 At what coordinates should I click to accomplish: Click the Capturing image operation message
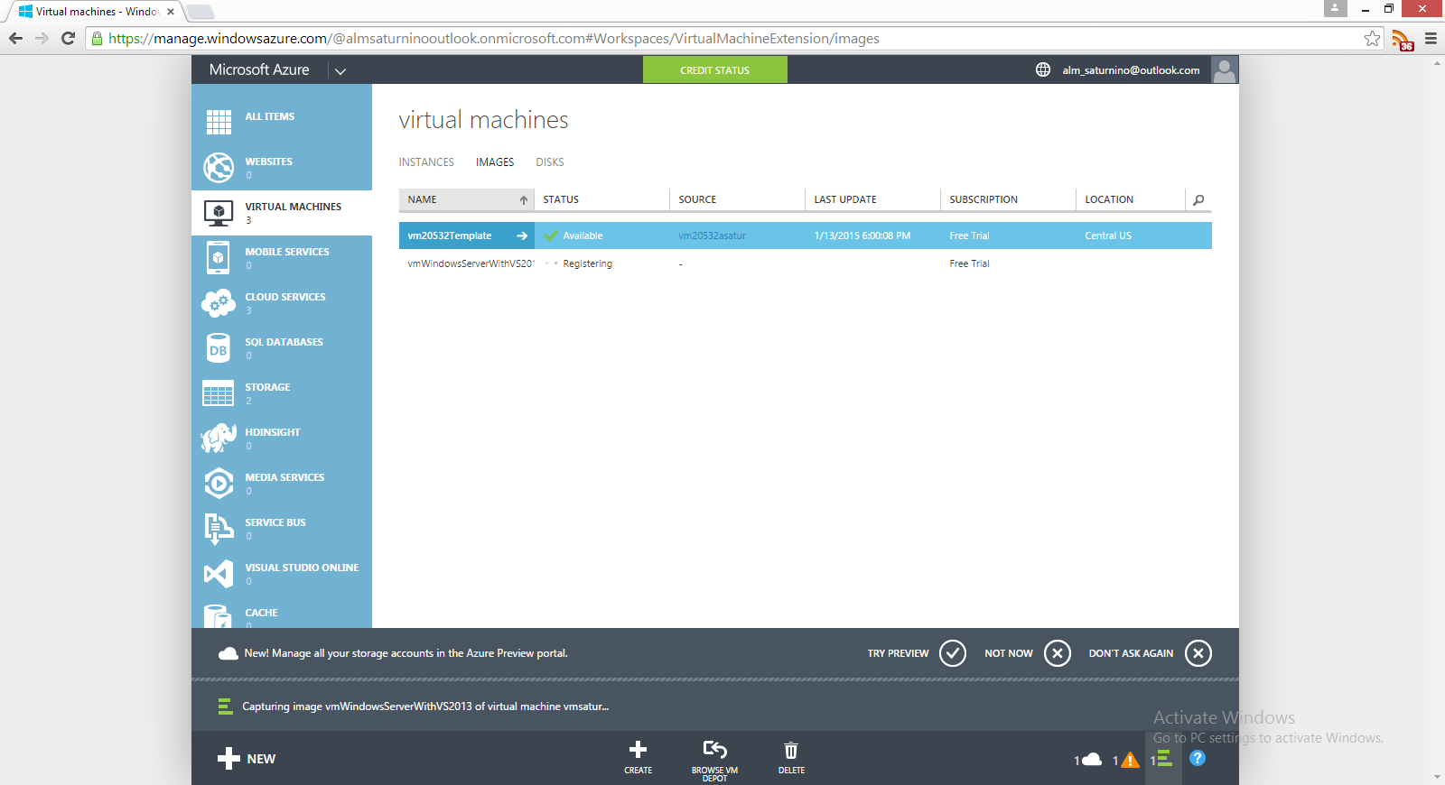[x=425, y=706]
